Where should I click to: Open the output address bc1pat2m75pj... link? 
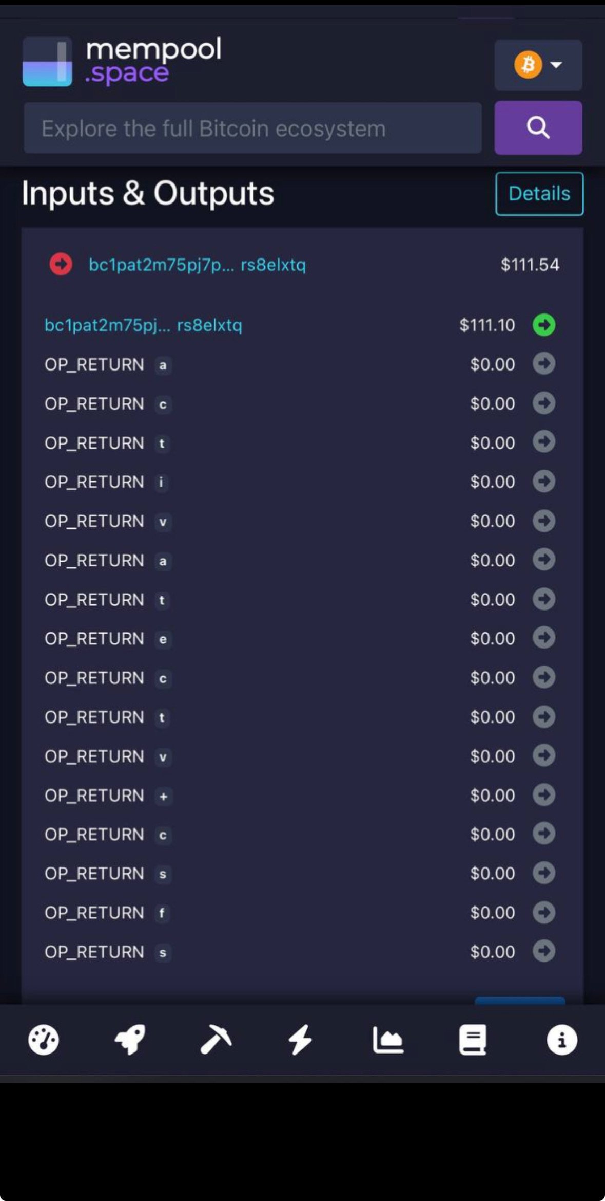[x=143, y=325]
